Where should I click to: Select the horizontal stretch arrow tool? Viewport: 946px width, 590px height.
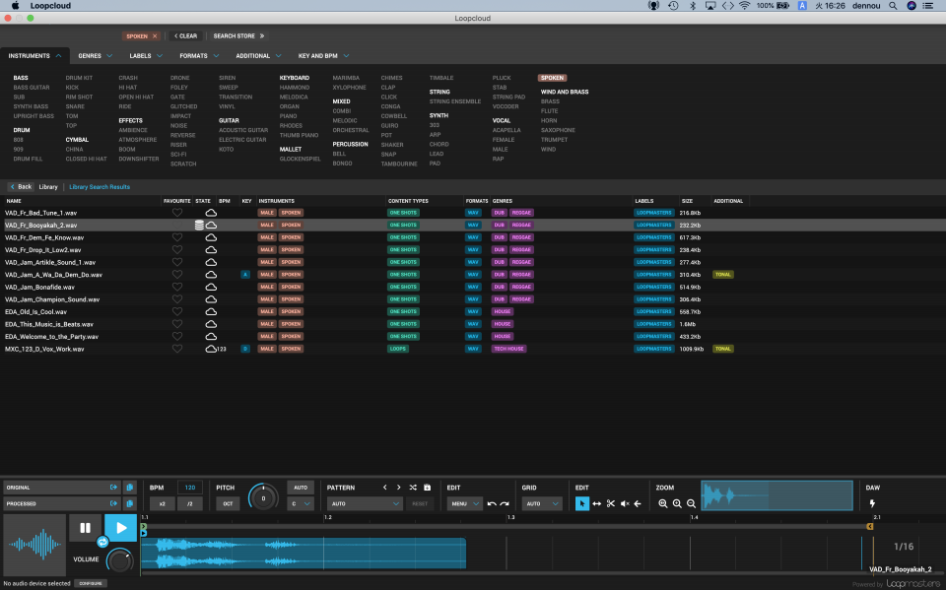pyautogui.click(x=597, y=503)
